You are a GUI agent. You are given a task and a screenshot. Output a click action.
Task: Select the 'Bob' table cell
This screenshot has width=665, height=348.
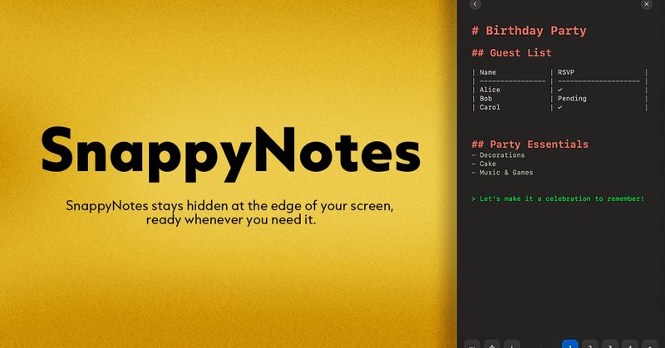[486, 99]
